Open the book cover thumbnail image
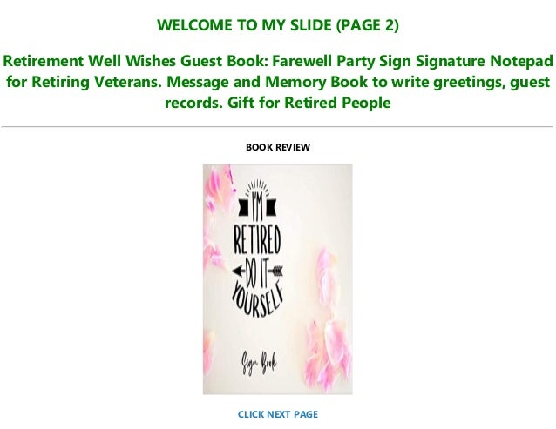This screenshot has height=429, width=556. [278, 279]
